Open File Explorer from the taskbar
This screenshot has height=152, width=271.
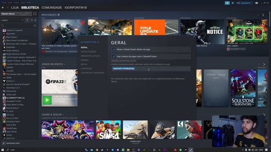coord(128,150)
